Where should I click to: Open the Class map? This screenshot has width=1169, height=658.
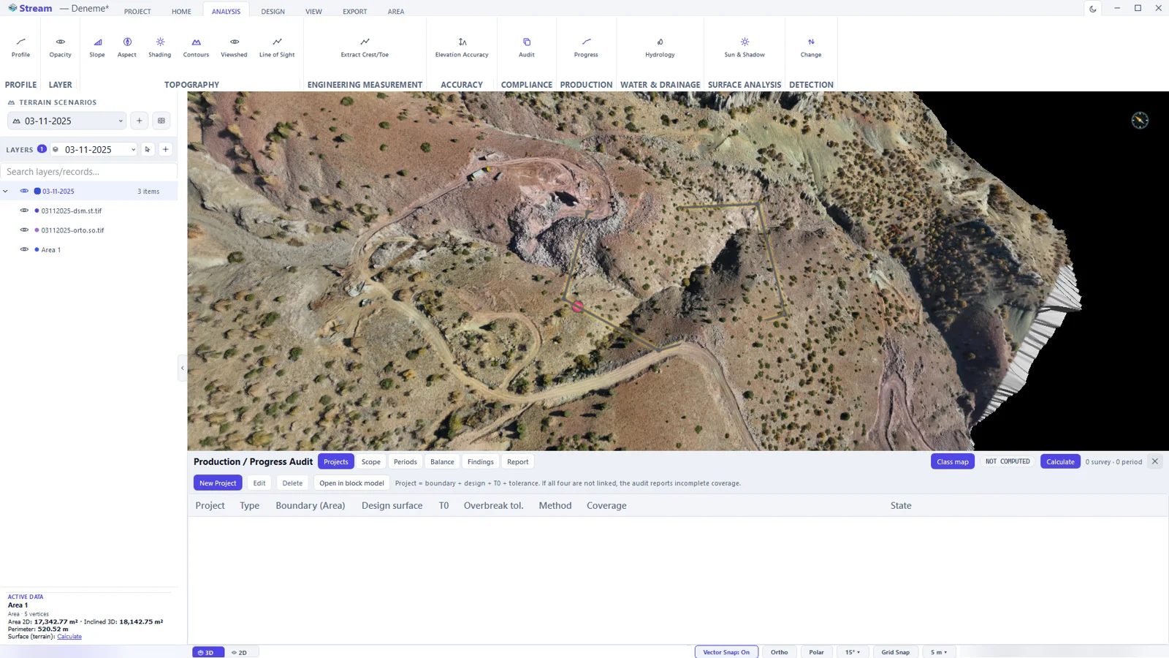pos(953,461)
